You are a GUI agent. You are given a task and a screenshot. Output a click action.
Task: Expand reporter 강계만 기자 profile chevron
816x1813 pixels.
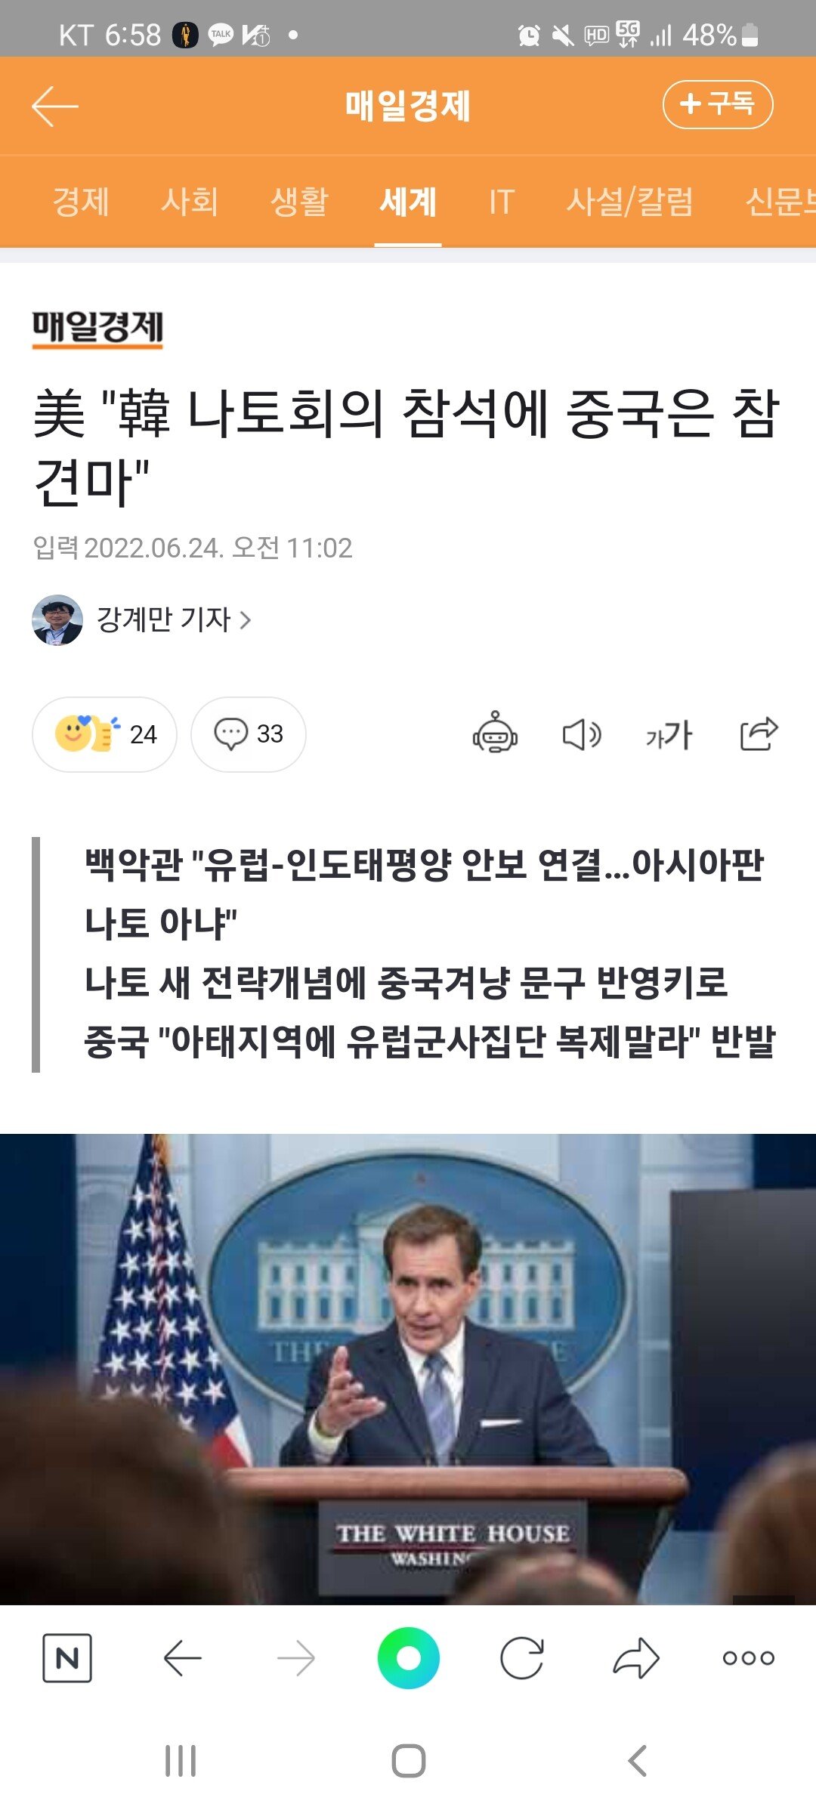coord(245,620)
